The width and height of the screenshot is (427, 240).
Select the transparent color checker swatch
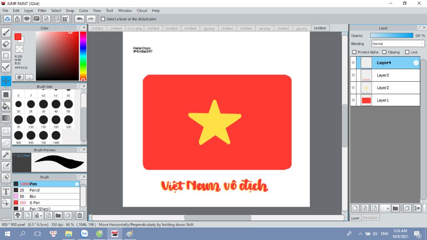19,49
